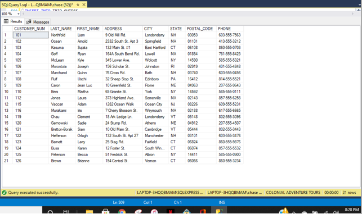Open File Explorer from the taskbar
Screen dimensions: 362x214
(90, 211)
